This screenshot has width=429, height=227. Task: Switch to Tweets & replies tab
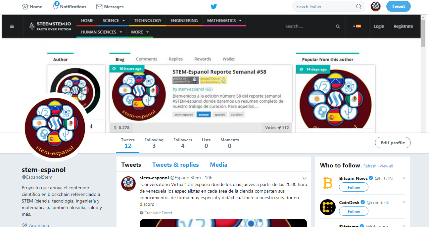pos(175,164)
